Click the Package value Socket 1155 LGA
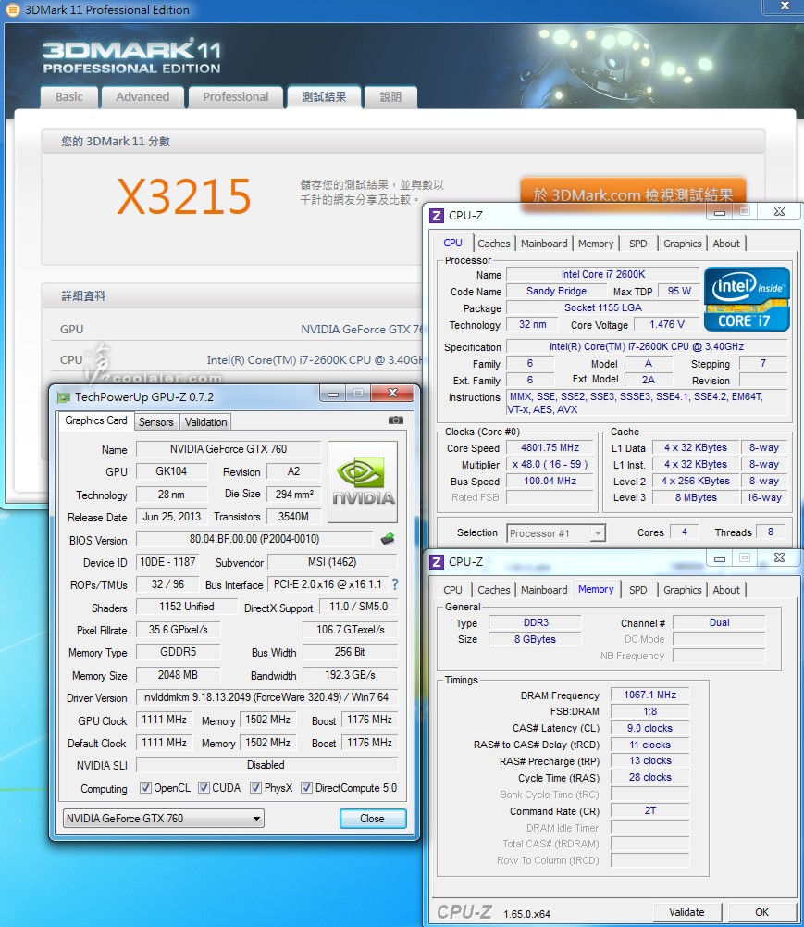This screenshot has height=927, width=804. (x=602, y=307)
